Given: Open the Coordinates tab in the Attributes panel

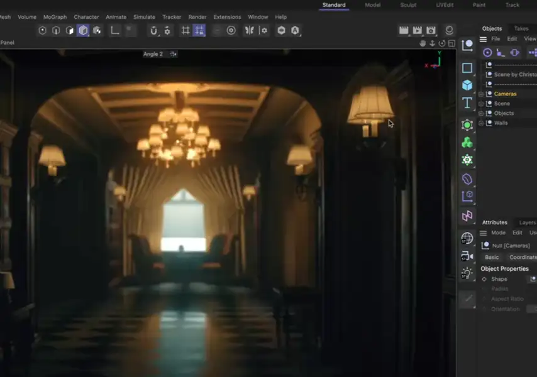Looking at the screenshot, I should (523, 257).
